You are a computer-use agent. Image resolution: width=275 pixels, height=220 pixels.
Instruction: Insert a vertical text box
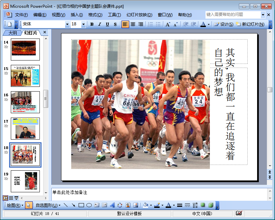104,205
